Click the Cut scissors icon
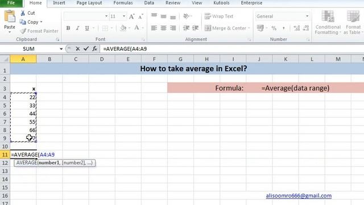 pos(23,13)
